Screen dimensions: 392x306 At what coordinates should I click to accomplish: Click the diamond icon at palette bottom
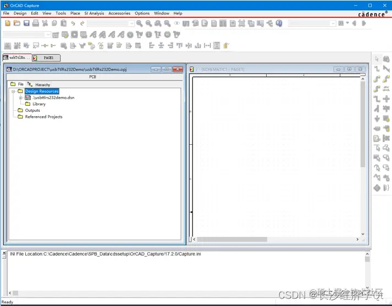[377, 188]
